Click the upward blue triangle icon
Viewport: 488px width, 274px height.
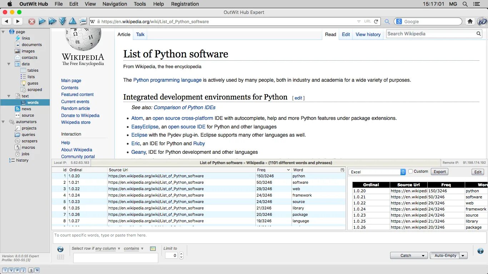tap(73, 21)
